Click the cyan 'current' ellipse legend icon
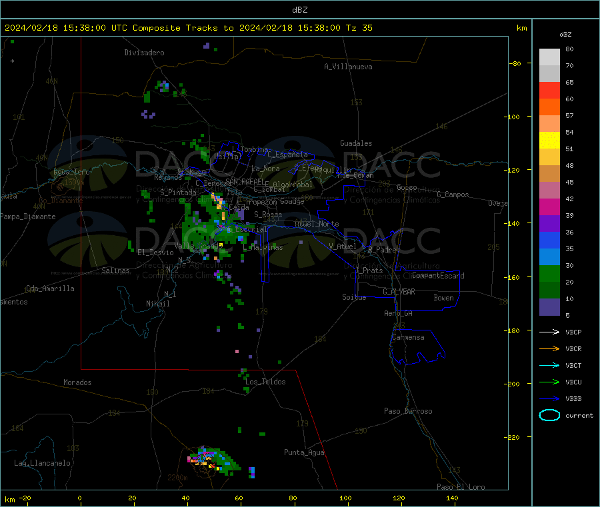 coord(549,415)
